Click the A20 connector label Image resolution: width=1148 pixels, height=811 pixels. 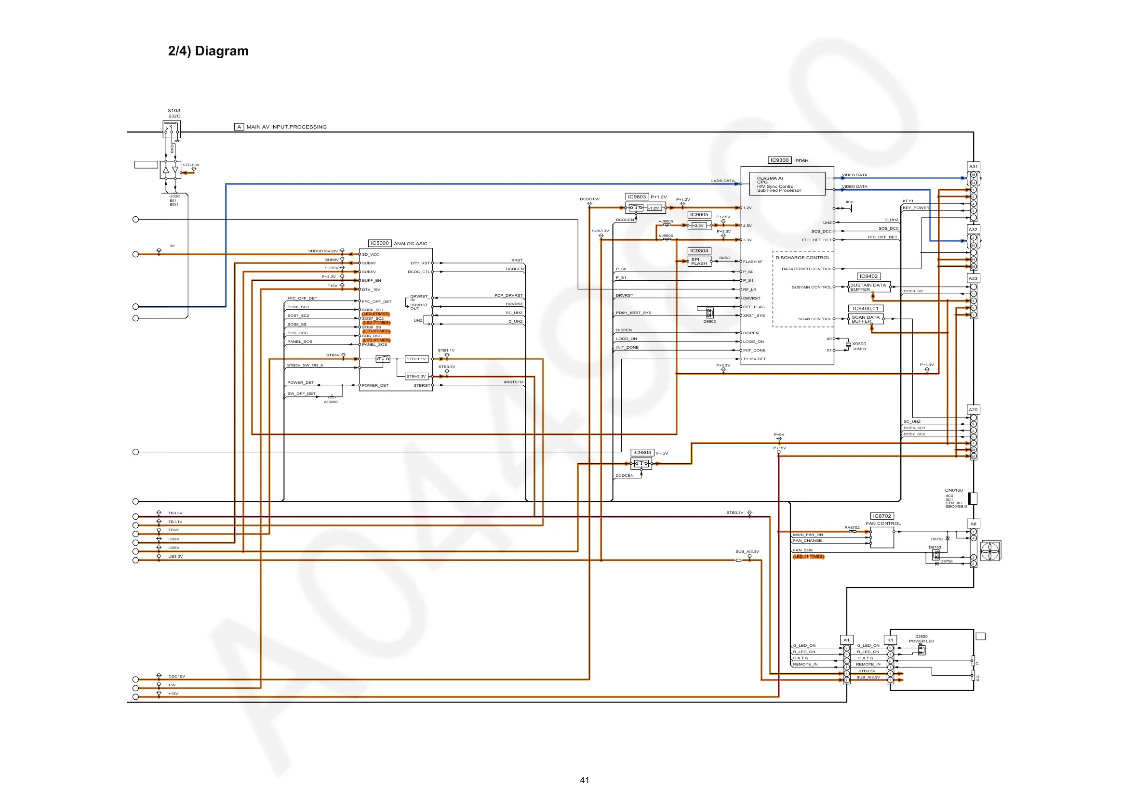click(973, 410)
